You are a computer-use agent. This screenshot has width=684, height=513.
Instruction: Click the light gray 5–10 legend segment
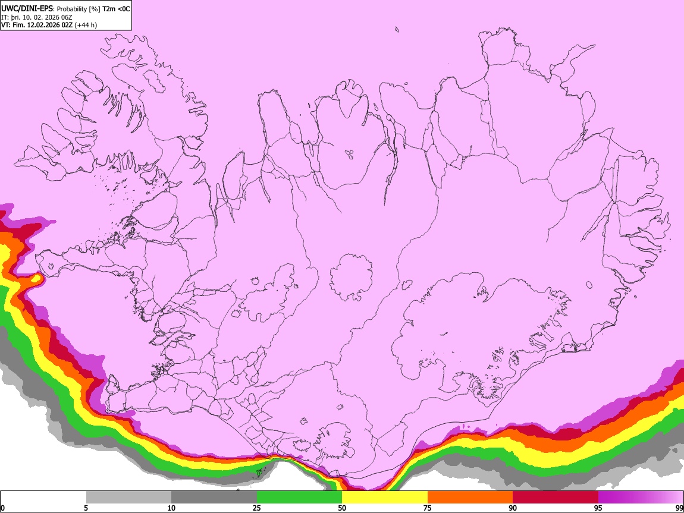click(128, 498)
